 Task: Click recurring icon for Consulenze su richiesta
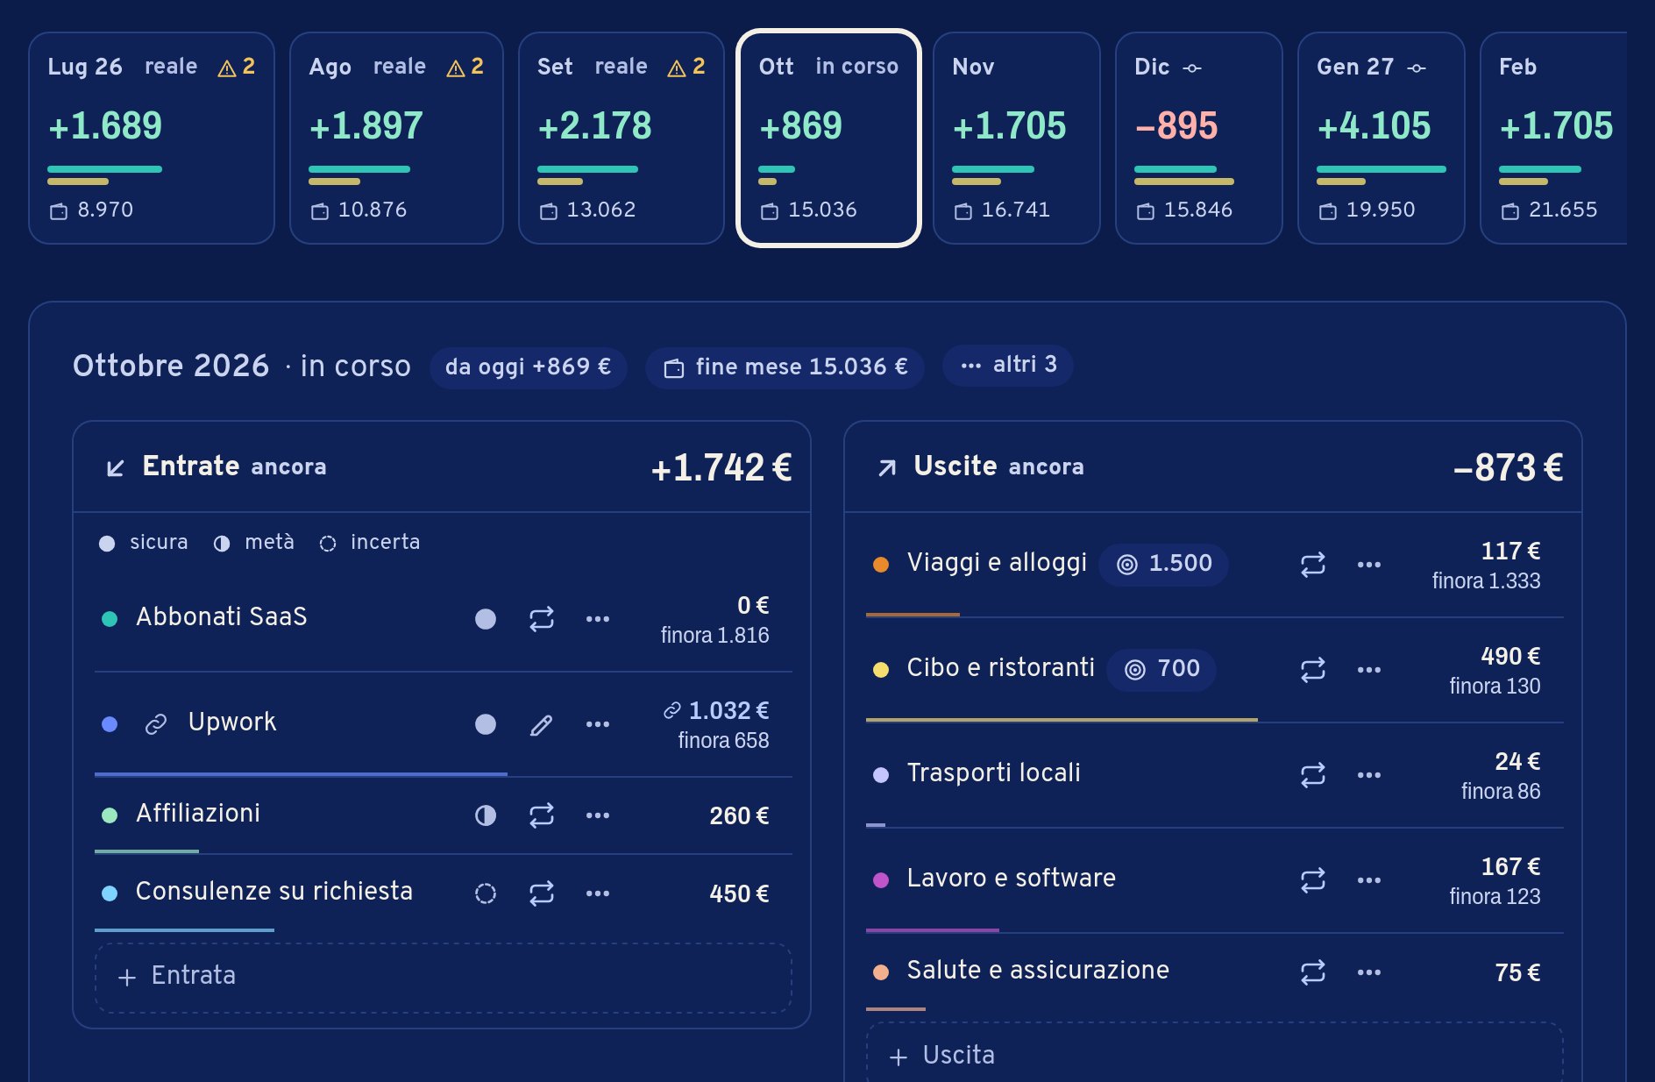tap(542, 893)
